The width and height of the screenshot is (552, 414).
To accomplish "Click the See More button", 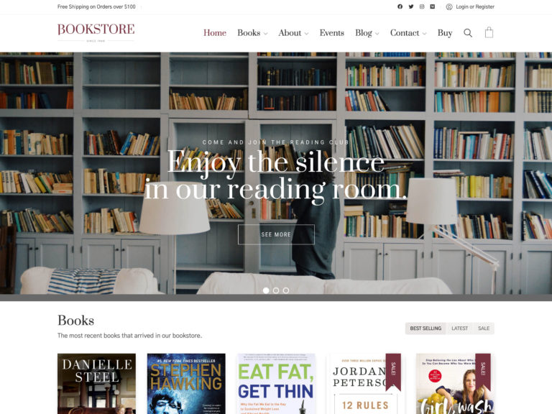I will pyautogui.click(x=276, y=234).
